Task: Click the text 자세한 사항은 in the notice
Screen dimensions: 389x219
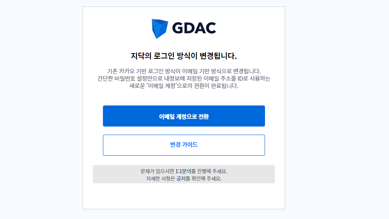Action: pyautogui.click(x=160, y=178)
